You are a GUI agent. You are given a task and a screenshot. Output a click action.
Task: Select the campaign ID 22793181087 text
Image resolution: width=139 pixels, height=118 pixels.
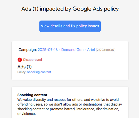pos(106,50)
